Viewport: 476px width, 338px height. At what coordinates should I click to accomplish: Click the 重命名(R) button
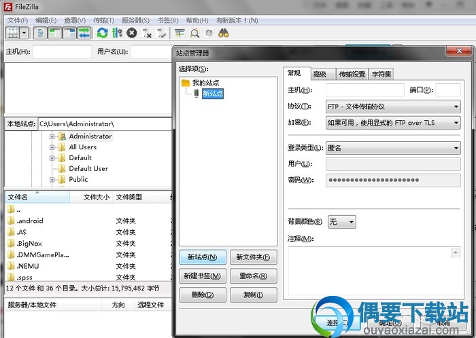point(254,276)
